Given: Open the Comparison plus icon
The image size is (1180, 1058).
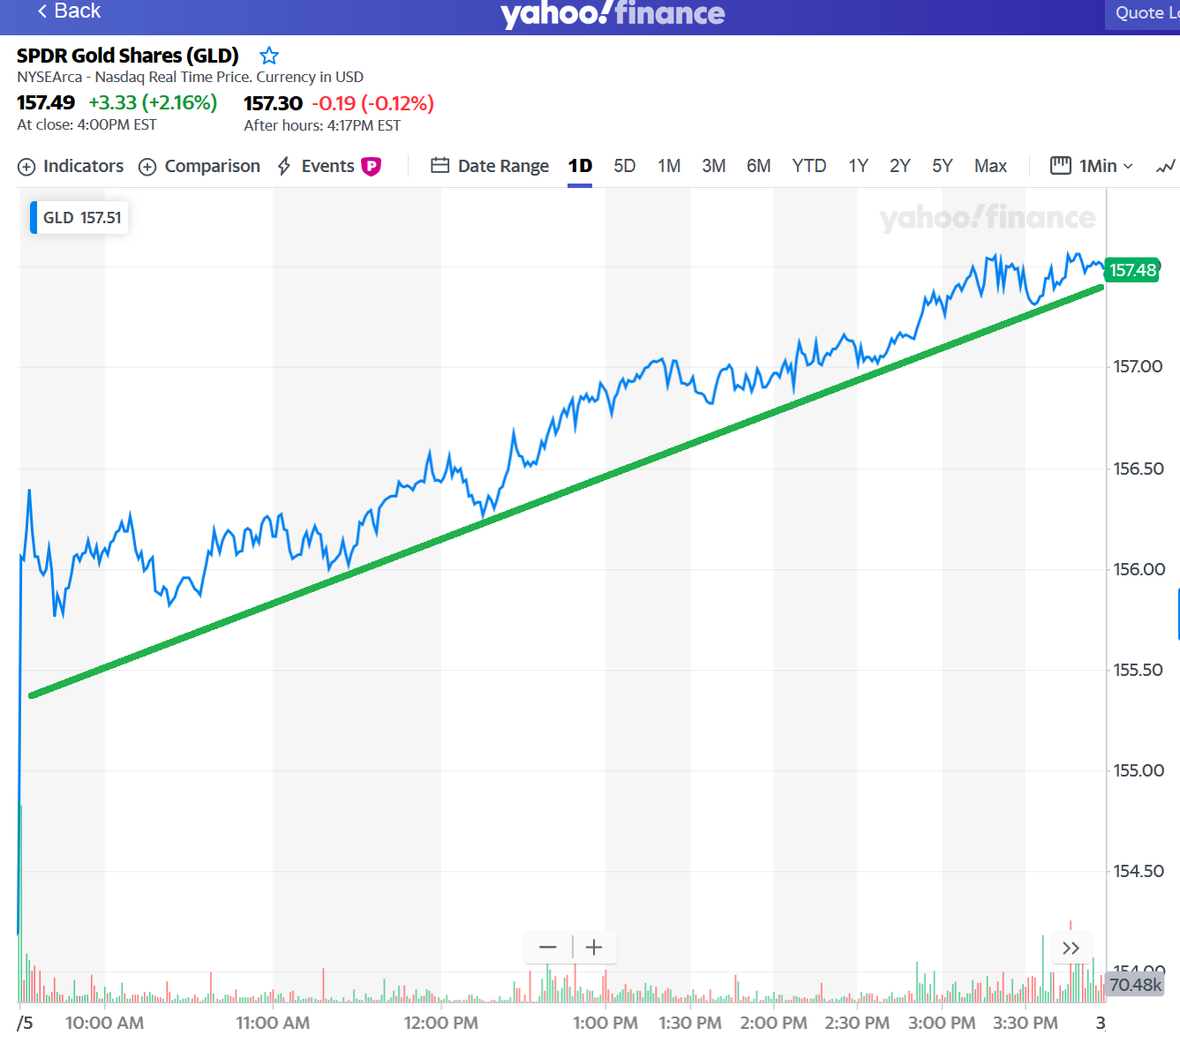Looking at the screenshot, I should tap(147, 167).
